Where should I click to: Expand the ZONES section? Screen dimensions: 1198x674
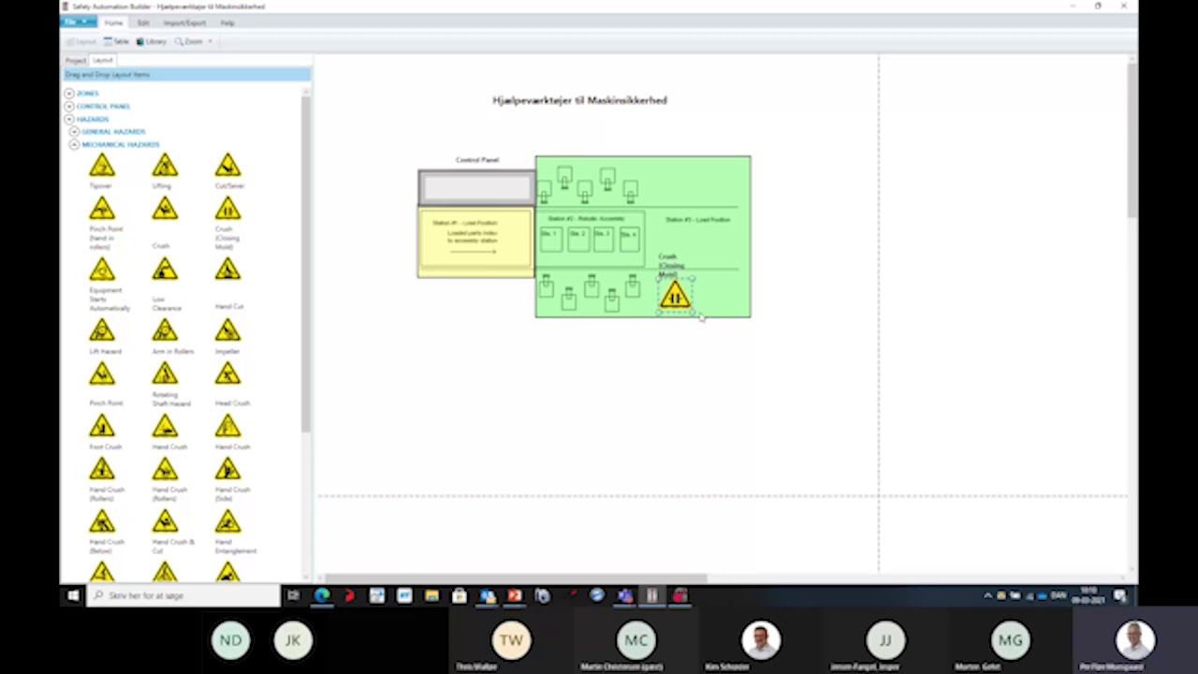pos(69,94)
